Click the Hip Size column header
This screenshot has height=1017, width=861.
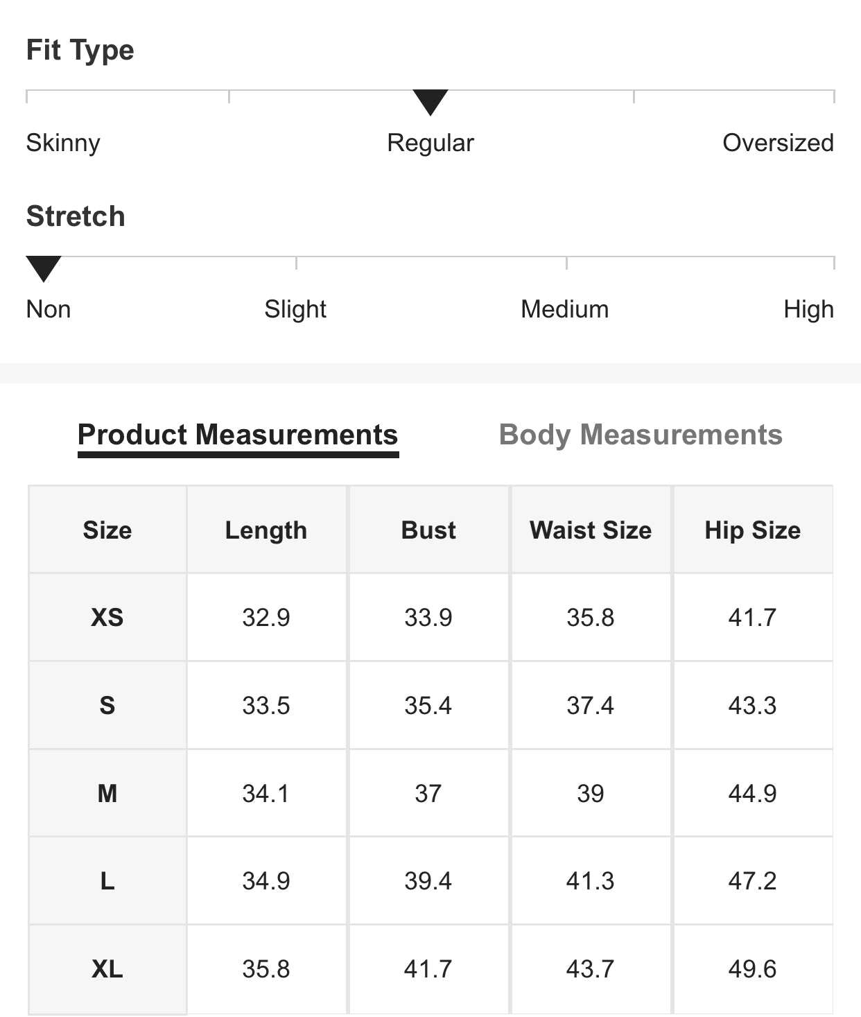[x=752, y=530]
